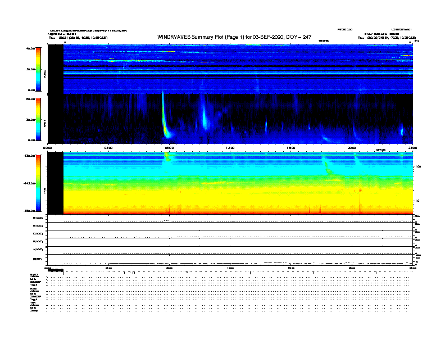The height and width of the screenshot is (344, 445).
Task: Click the RAD2 color scale bar
Action: tap(38, 69)
